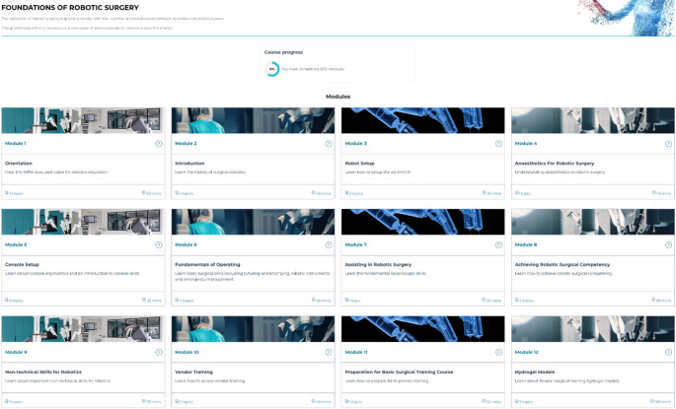Click the arrow icon on Module 12
676x409 pixels.
[x=668, y=352]
